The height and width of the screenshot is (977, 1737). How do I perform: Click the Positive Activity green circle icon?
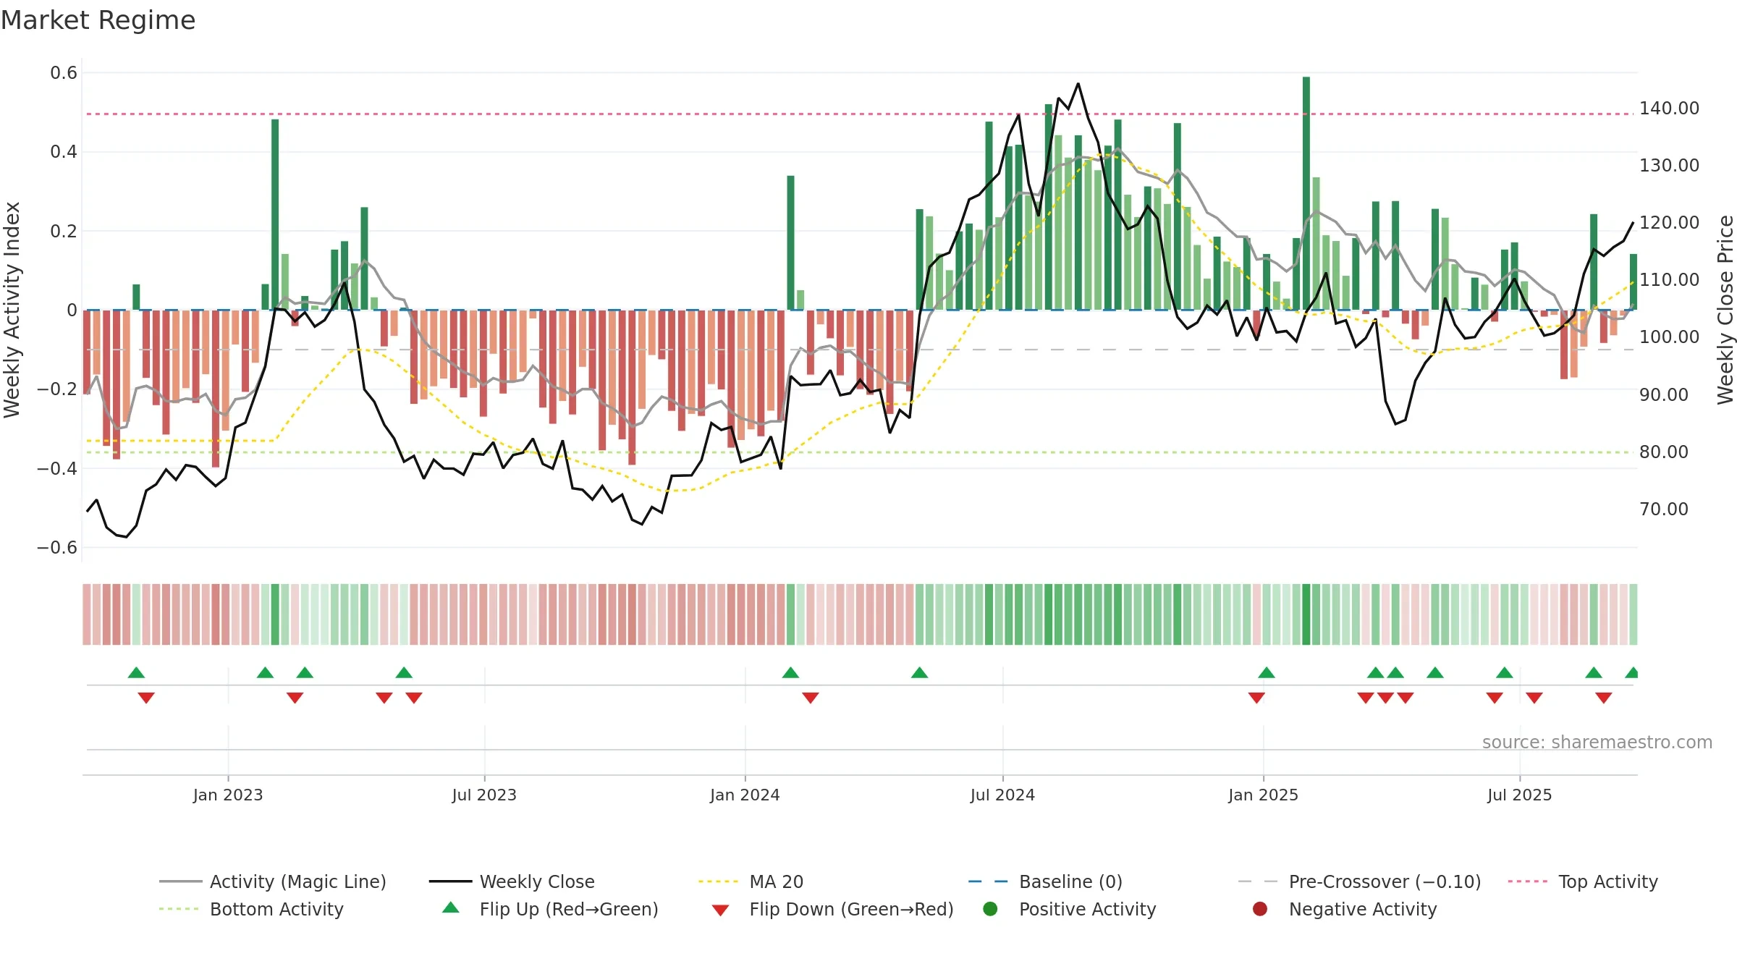pos(990,909)
